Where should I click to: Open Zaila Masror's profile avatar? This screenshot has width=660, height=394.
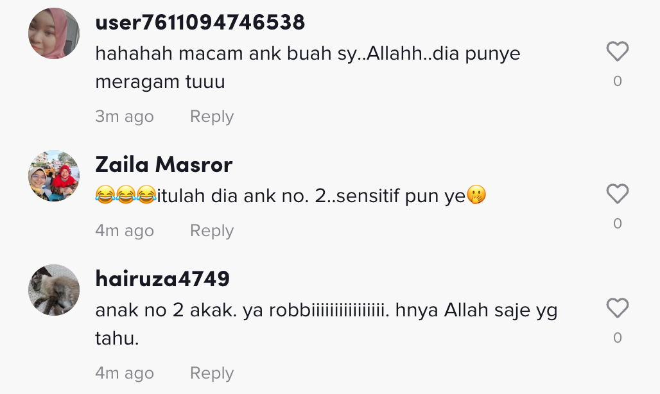point(54,176)
